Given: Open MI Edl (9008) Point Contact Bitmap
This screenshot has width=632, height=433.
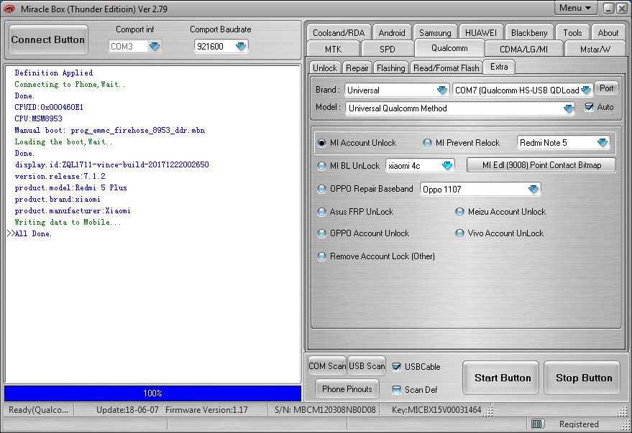Looking at the screenshot, I should tap(541, 165).
